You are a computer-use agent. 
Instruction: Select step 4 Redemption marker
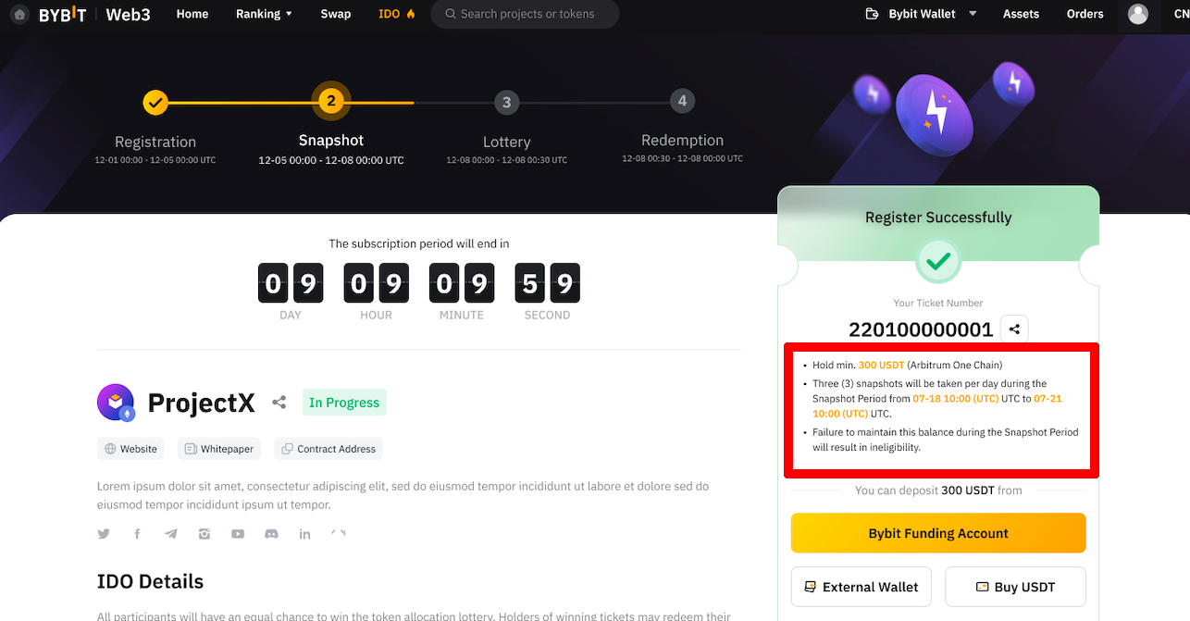pyautogui.click(x=682, y=101)
